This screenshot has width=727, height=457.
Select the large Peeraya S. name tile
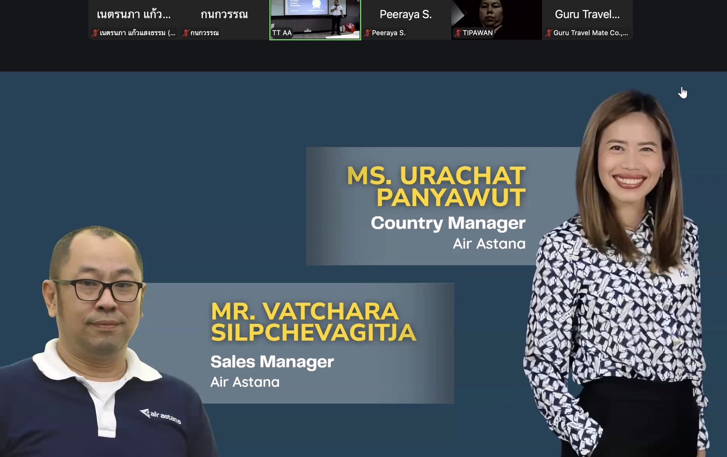point(406,19)
